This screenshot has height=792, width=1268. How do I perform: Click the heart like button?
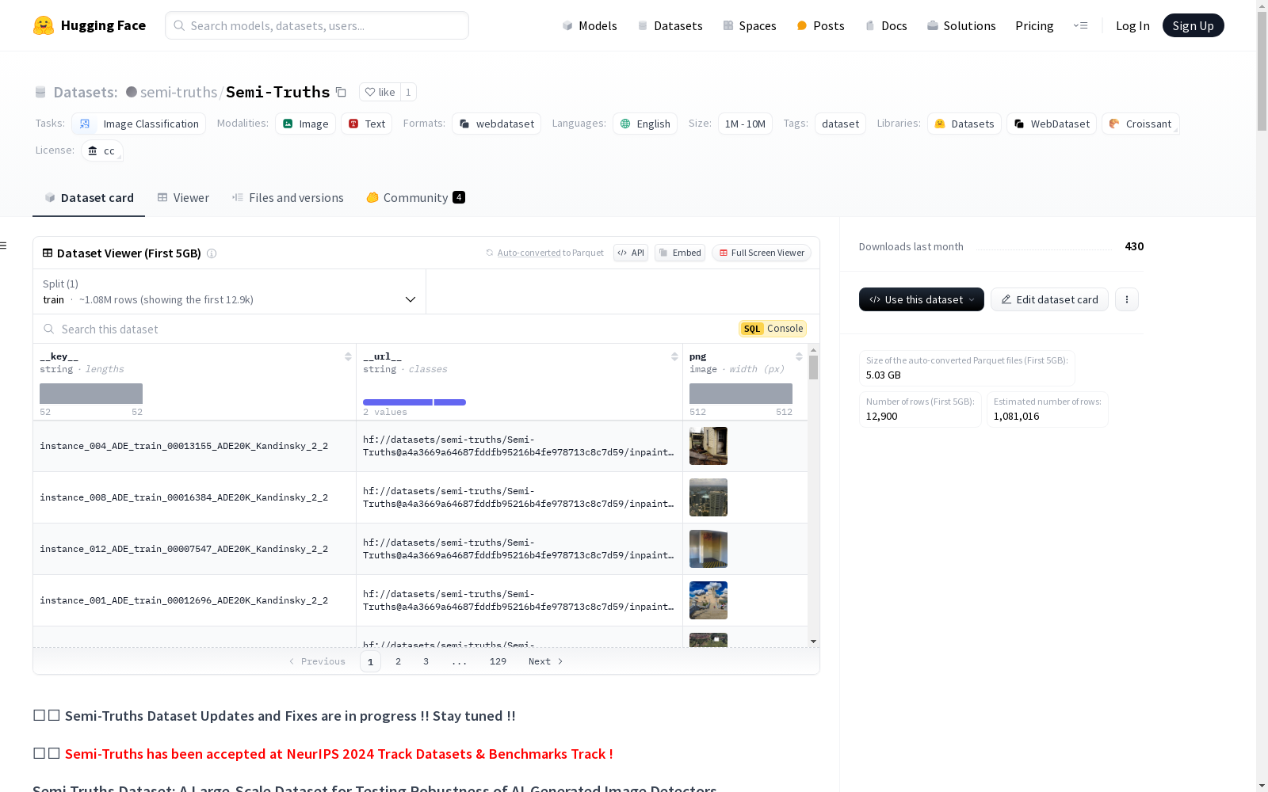tap(380, 92)
